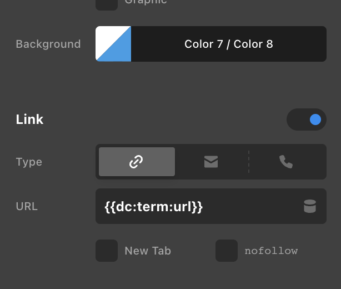The height and width of the screenshot is (289, 341).
Task: Click the nofollow label text
Action: (x=271, y=251)
